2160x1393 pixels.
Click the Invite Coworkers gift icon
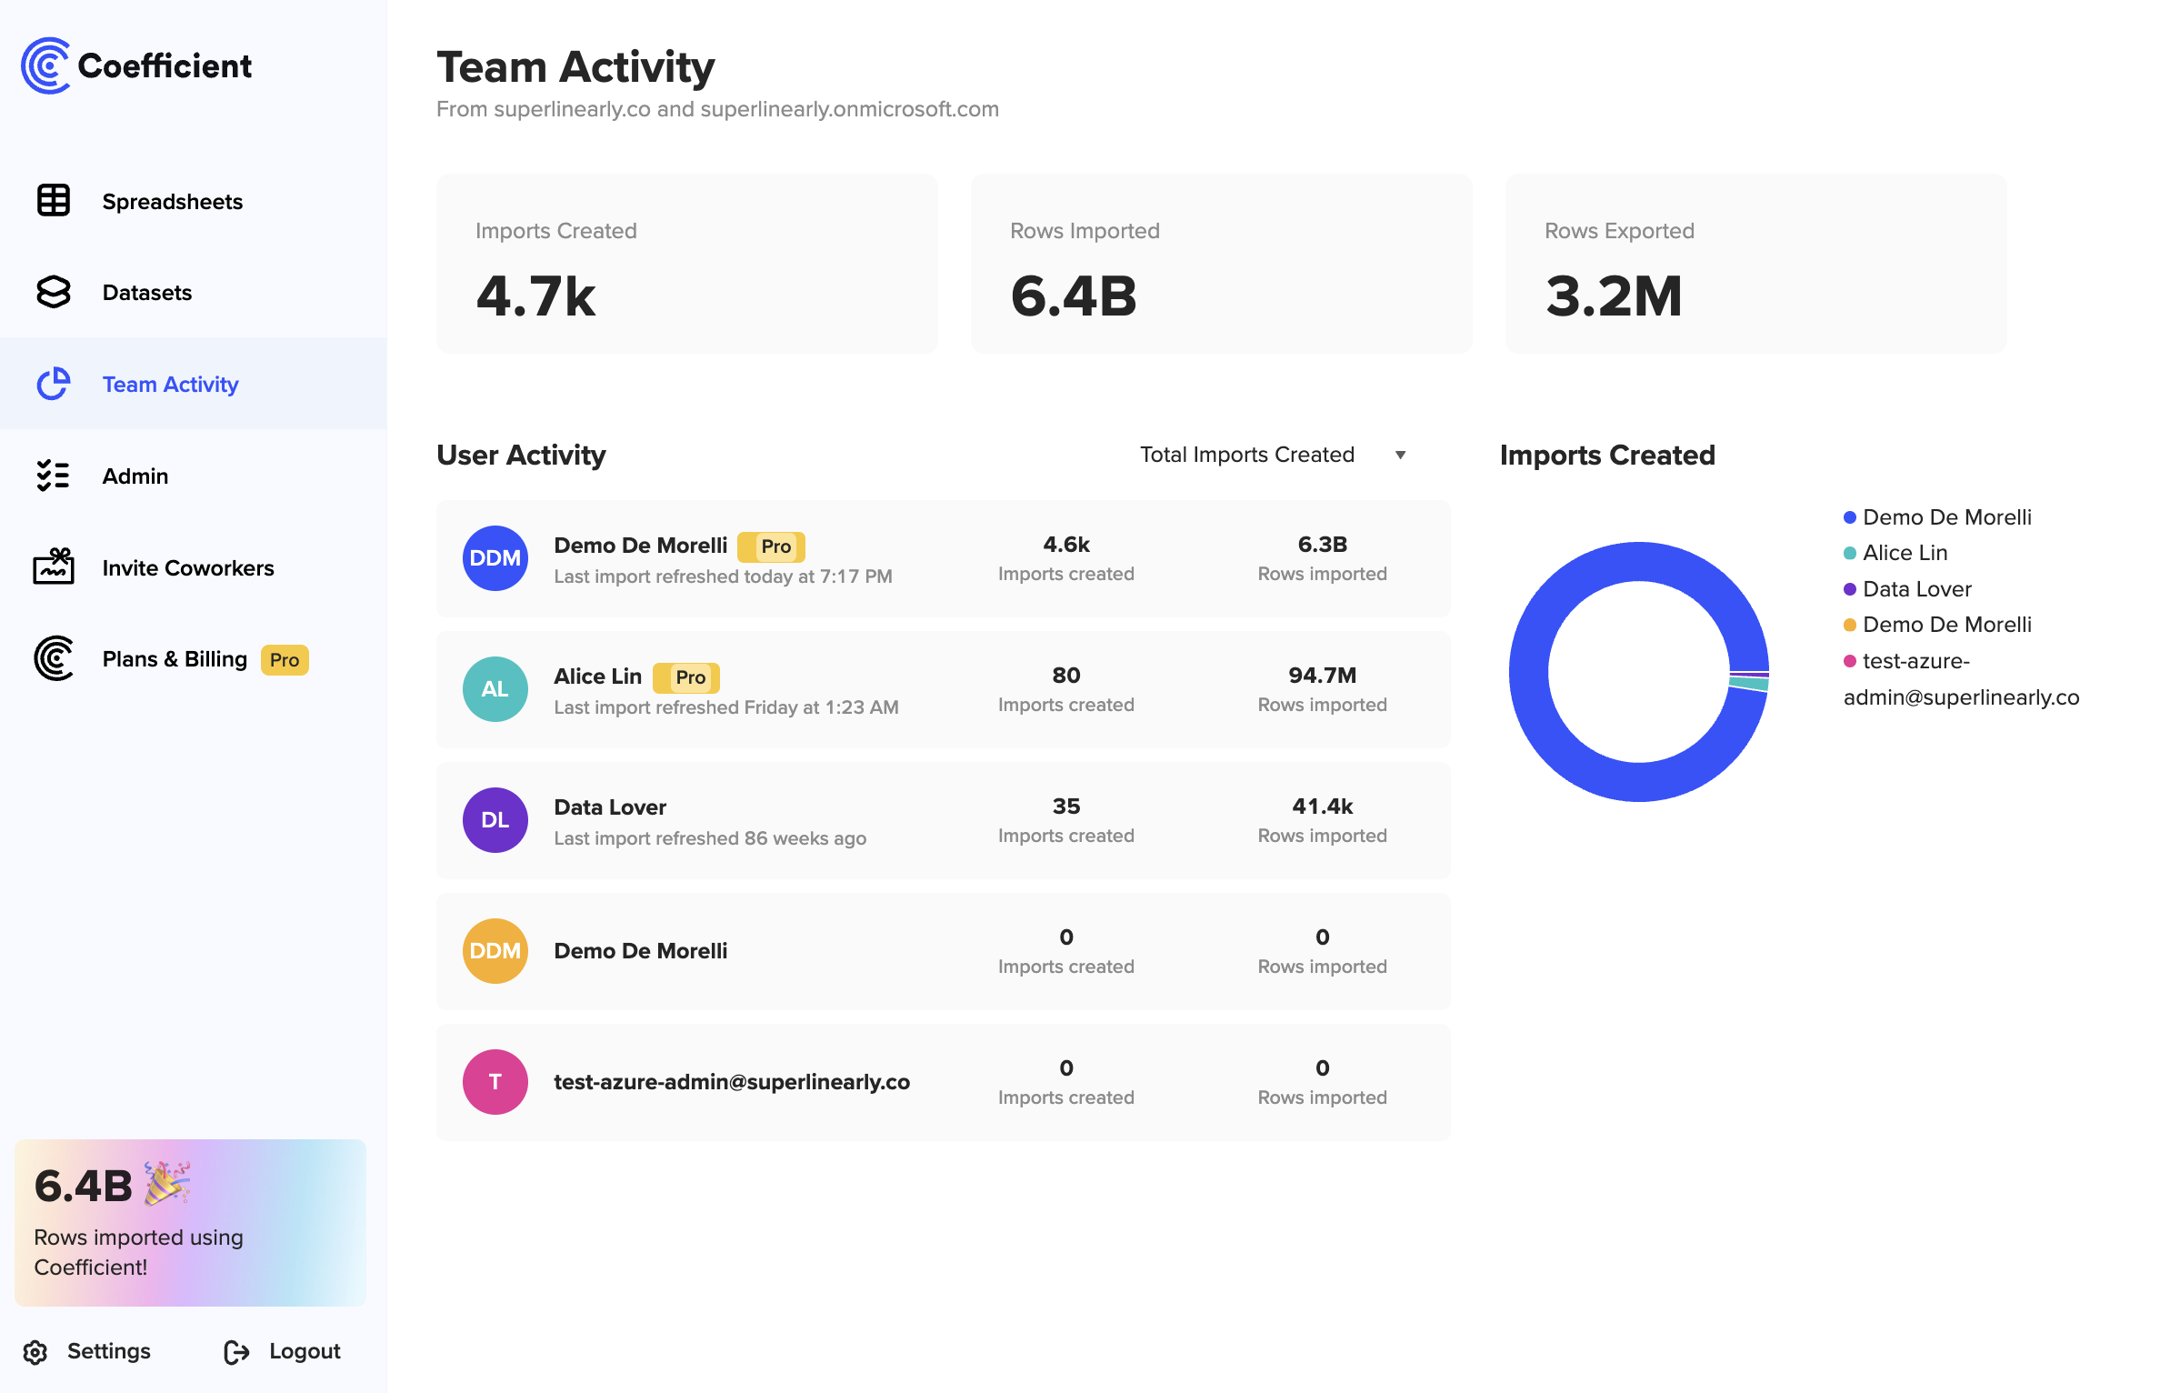[x=53, y=567]
